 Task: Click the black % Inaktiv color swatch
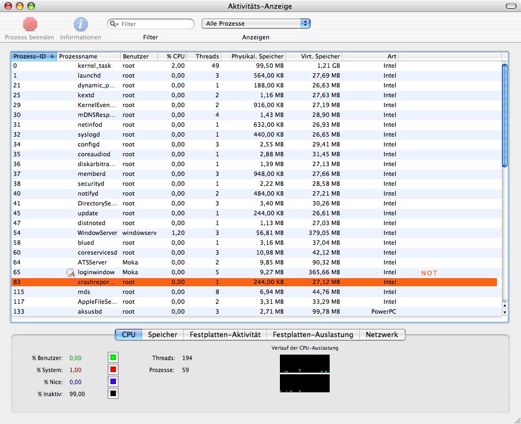pyautogui.click(x=113, y=393)
